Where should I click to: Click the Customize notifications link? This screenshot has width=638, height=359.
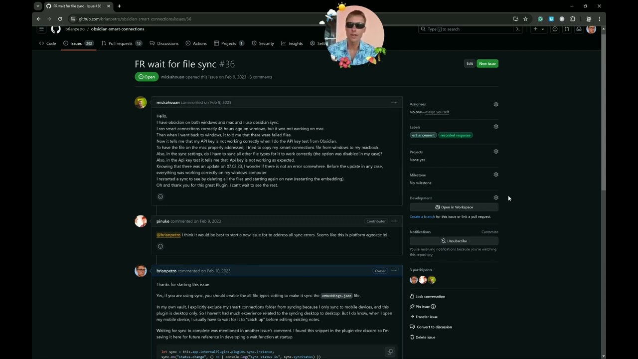490,232
